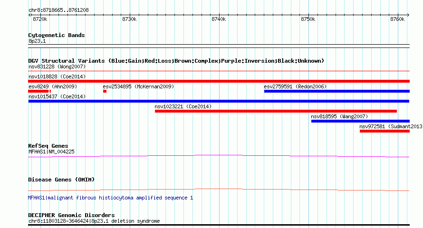Select the MFHAS1|NM_004225 gene label
This screenshot has width=423, height=228.
(51, 152)
